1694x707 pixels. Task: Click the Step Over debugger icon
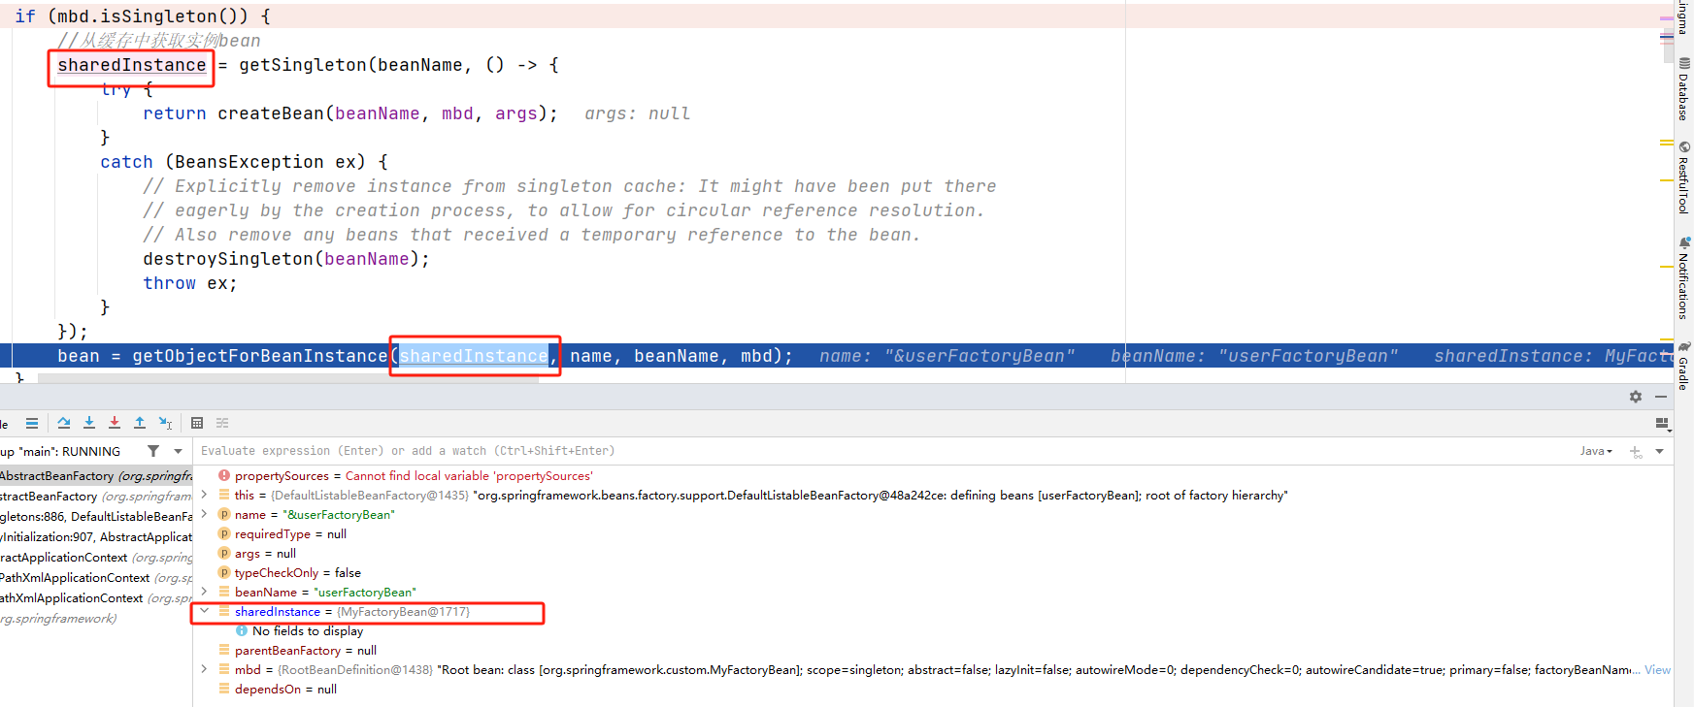[64, 423]
